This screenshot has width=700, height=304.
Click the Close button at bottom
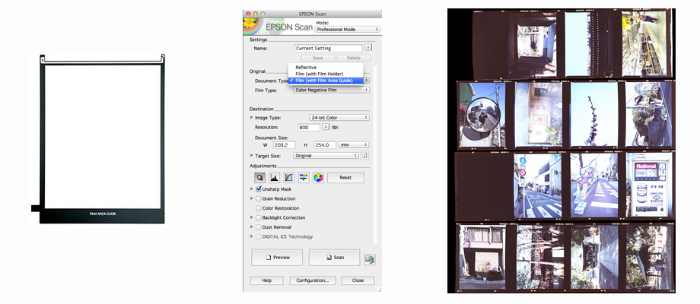[358, 280]
